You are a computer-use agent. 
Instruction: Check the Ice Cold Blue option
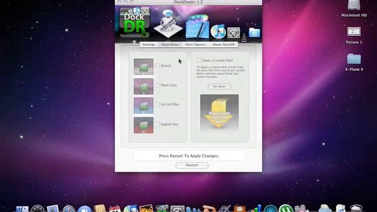tap(158, 104)
